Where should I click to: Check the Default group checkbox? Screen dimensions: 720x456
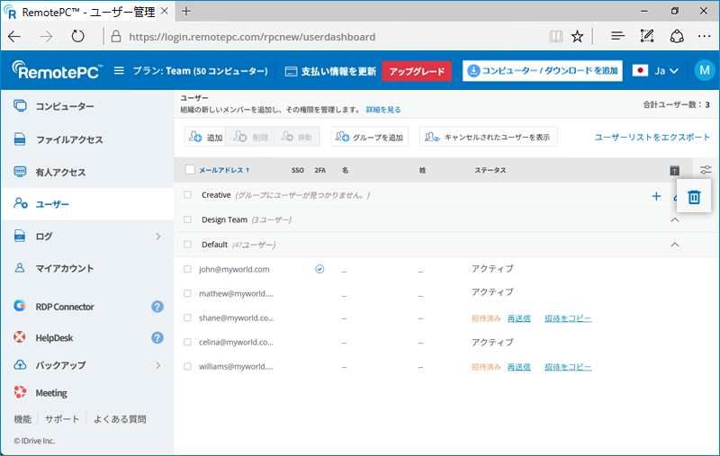pyautogui.click(x=187, y=244)
